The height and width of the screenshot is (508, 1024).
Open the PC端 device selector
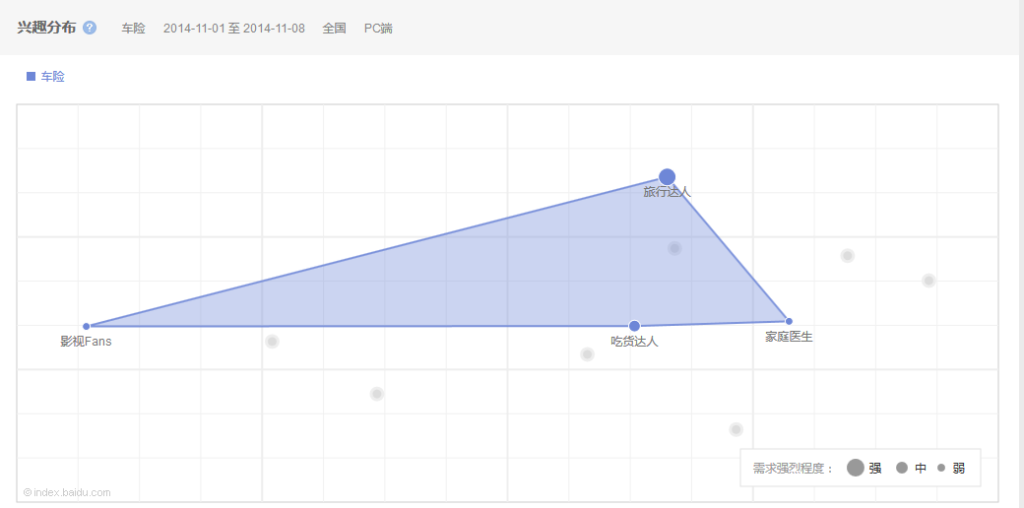pyautogui.click(x=378, y=28)
